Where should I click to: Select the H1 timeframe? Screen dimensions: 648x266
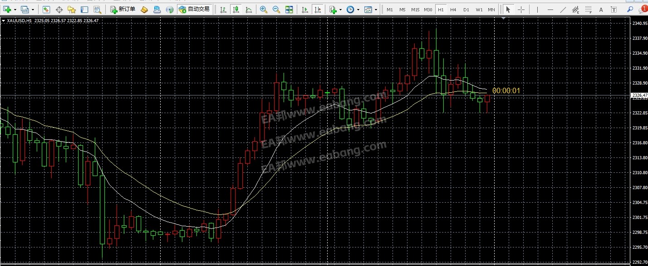tap(441, 9)
